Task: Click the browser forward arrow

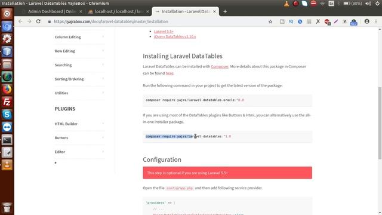Action: point(29,21)
